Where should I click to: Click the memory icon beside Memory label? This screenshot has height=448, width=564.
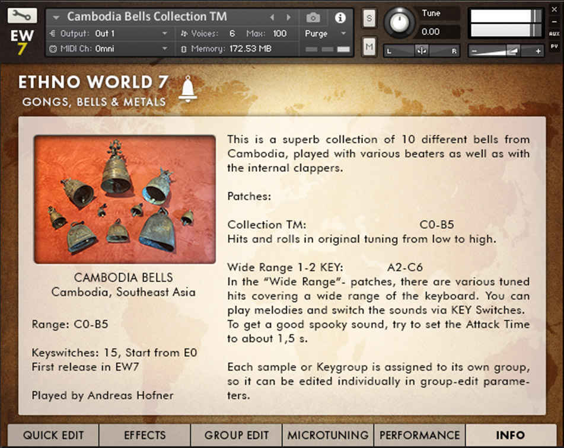coord(184,49)
